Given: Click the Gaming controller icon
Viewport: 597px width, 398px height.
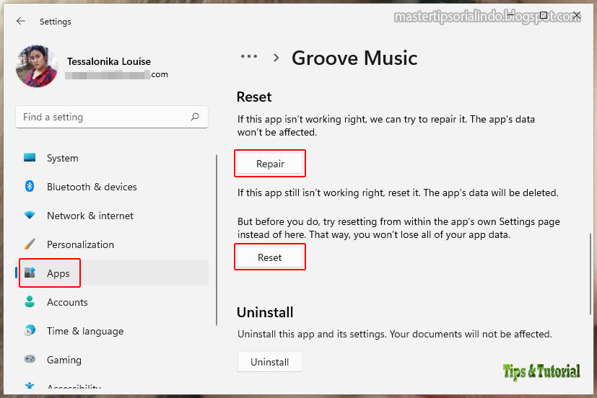Looking at the screenshot, I should [30, 359].
